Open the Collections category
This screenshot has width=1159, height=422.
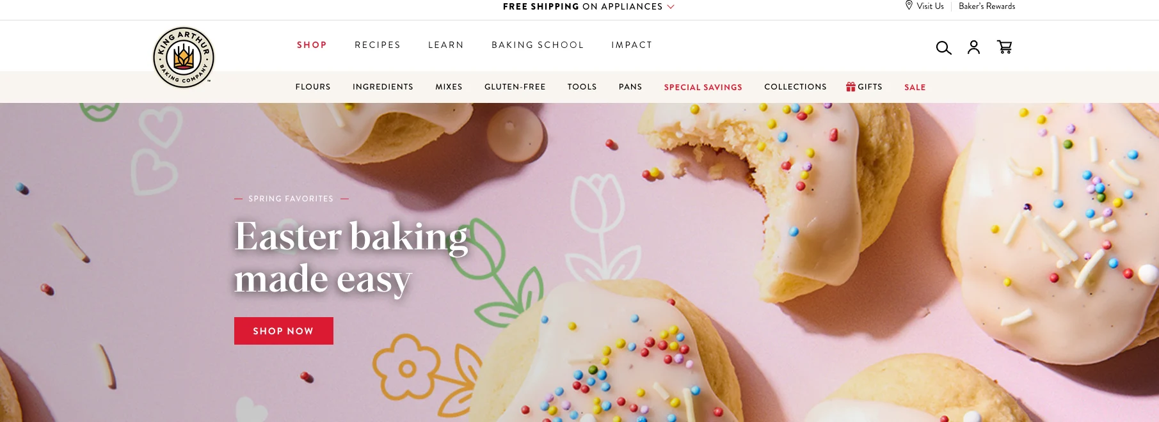pyautogui.click(x=795, y=87)
